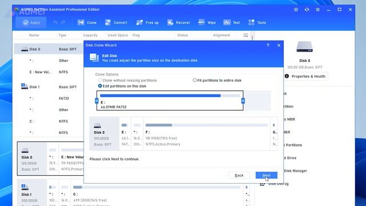Toggle the list view layout icon
Image resolution: width=366 pixels, height=206 pixels.
[245, 35]
